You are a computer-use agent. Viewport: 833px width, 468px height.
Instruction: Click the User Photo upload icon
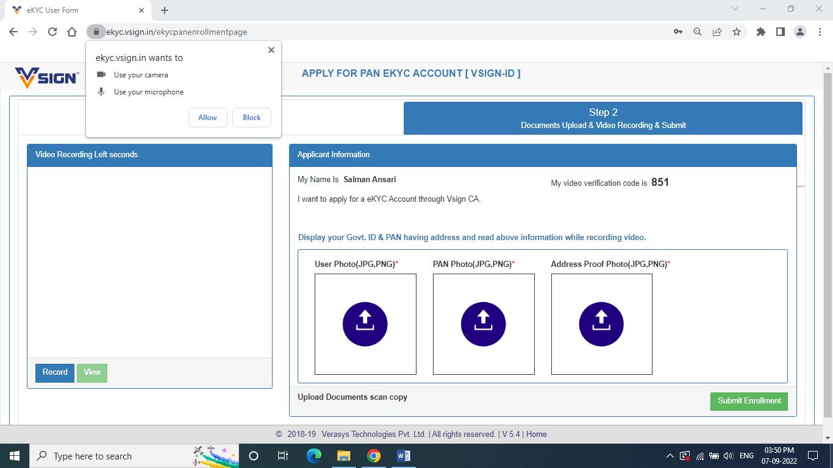click(365, 324)
